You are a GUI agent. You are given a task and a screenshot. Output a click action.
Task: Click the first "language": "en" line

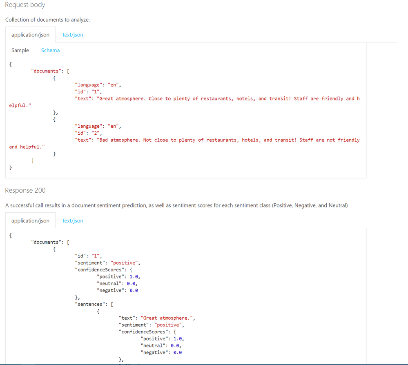coord(98,85)
